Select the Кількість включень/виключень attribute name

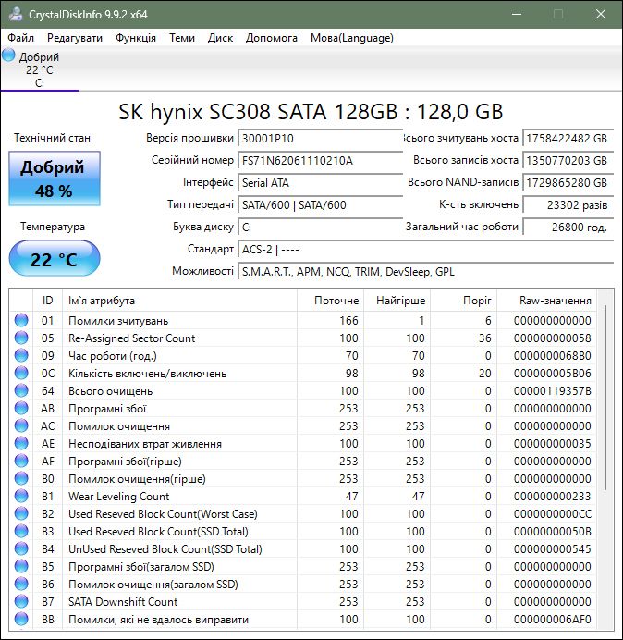(x=147, y=374)
